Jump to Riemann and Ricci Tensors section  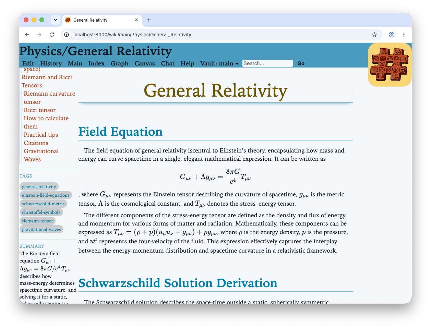click(47, 81)
